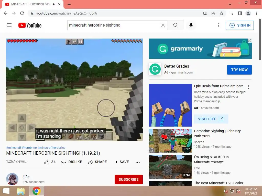
Task: Mute the tab via speaker icon
Action: click(x=54, y=4)
